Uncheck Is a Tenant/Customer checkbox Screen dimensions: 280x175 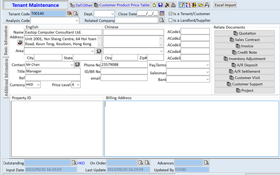(170, 14)
